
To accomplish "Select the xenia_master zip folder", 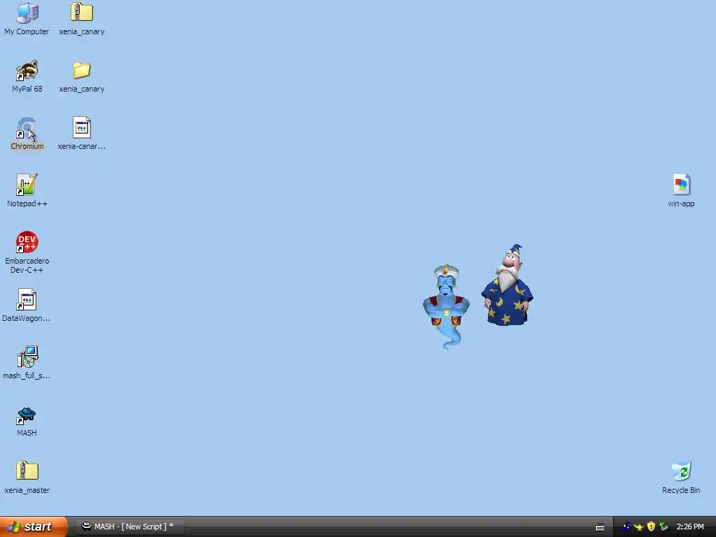I will pyautogui.click(x=27, y=478).
